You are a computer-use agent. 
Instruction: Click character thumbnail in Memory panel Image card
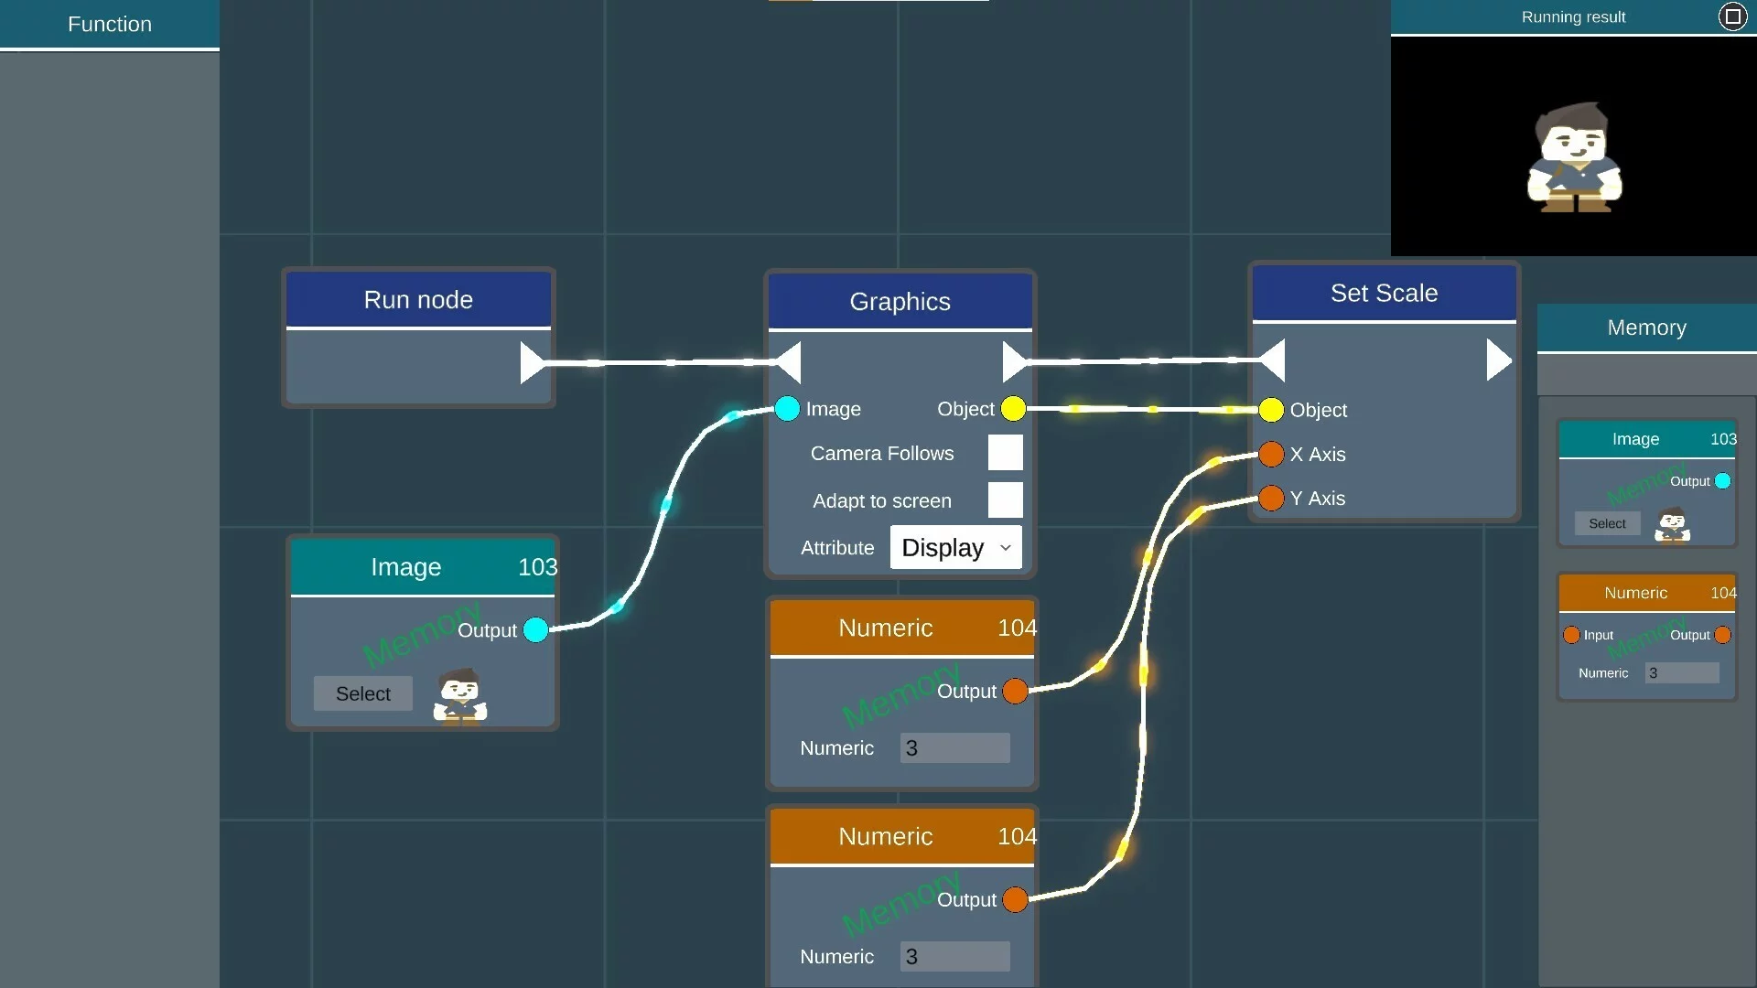(x=1672, y=525)
